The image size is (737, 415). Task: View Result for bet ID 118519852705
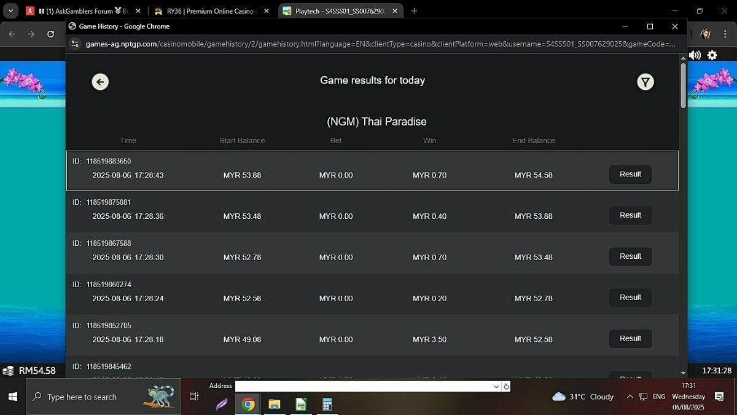pyautogui.click(x=630, y=339)
